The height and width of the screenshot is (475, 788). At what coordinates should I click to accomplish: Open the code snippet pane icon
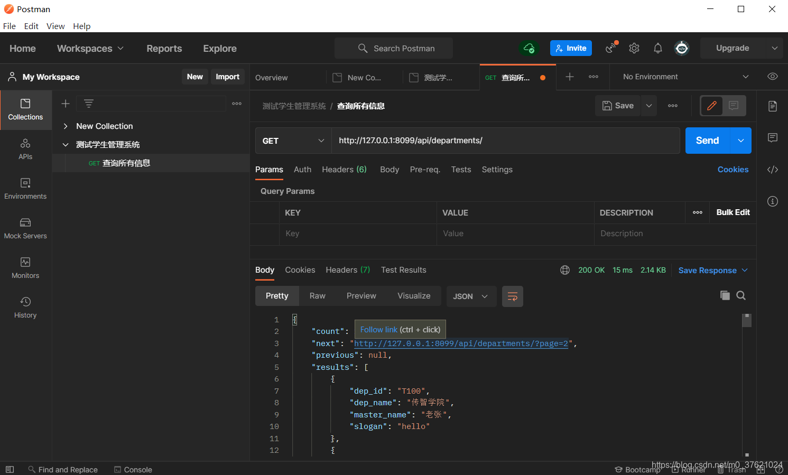[x=772, y=170]
